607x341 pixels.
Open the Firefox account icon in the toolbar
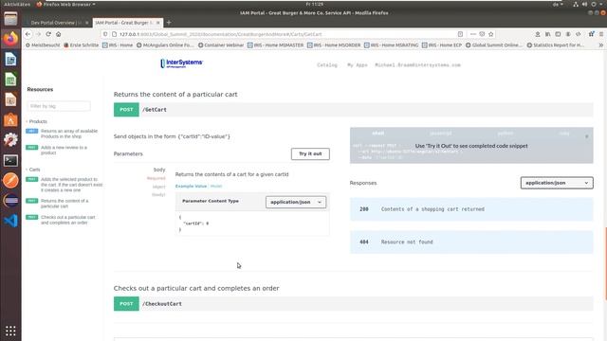click(538, 34)
